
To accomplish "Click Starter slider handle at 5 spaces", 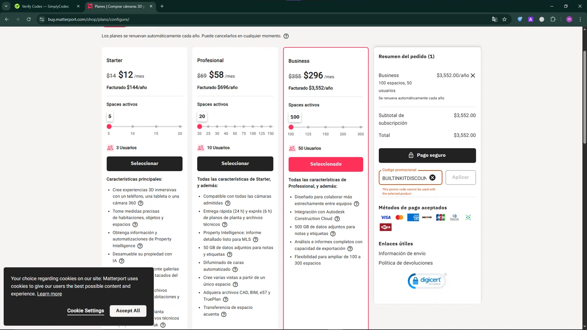I will 109,126.
